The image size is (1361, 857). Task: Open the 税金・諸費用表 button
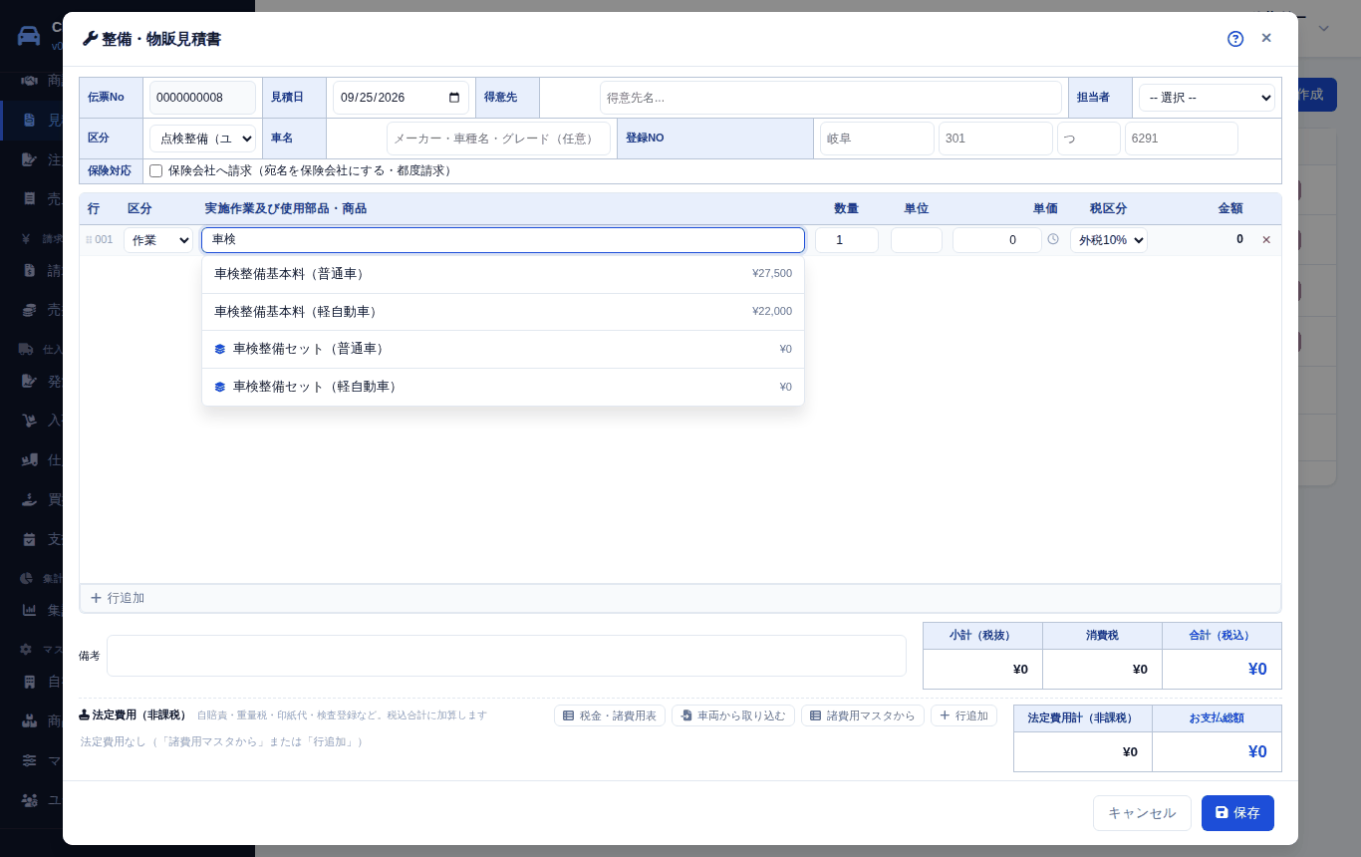point(610,715)
